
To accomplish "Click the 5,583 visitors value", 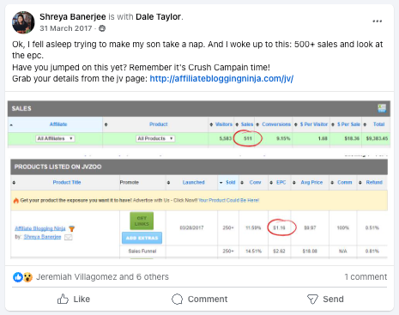I will tap(226, 138).
